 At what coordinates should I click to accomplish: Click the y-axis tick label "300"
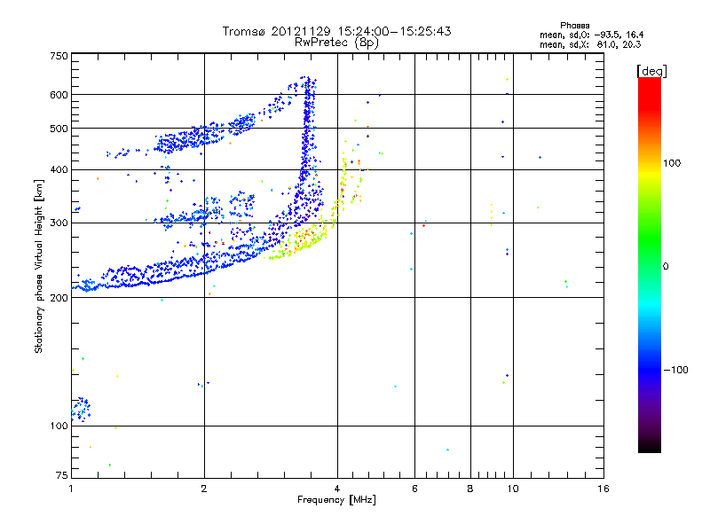(x=59, y=223)
